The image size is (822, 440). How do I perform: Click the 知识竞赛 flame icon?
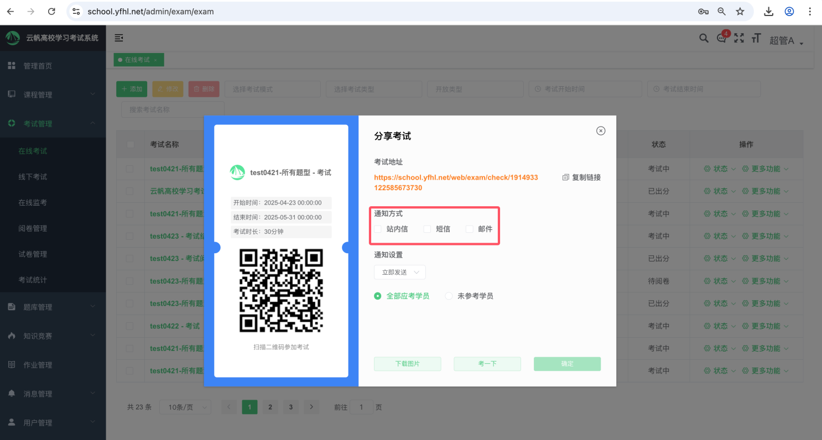tap(11, 336)
